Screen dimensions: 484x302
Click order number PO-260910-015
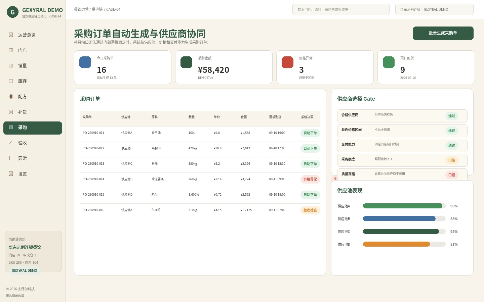click(x=93, y=195)
